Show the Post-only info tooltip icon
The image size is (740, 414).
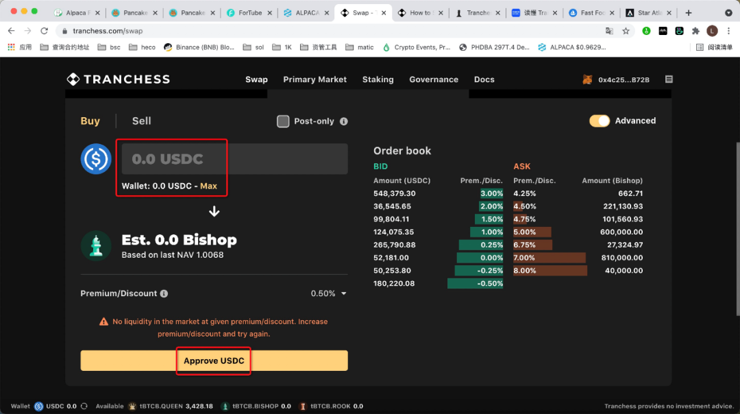coord(343,121)
